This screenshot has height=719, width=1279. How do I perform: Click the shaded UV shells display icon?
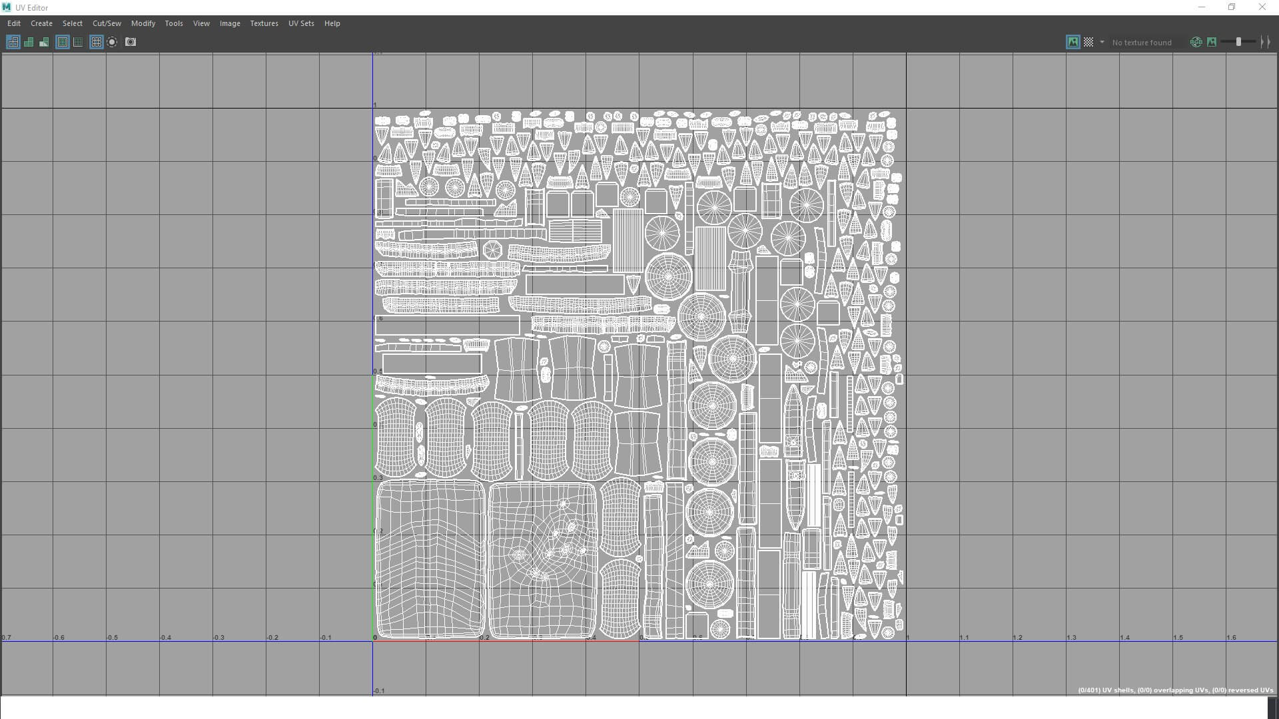29,42
